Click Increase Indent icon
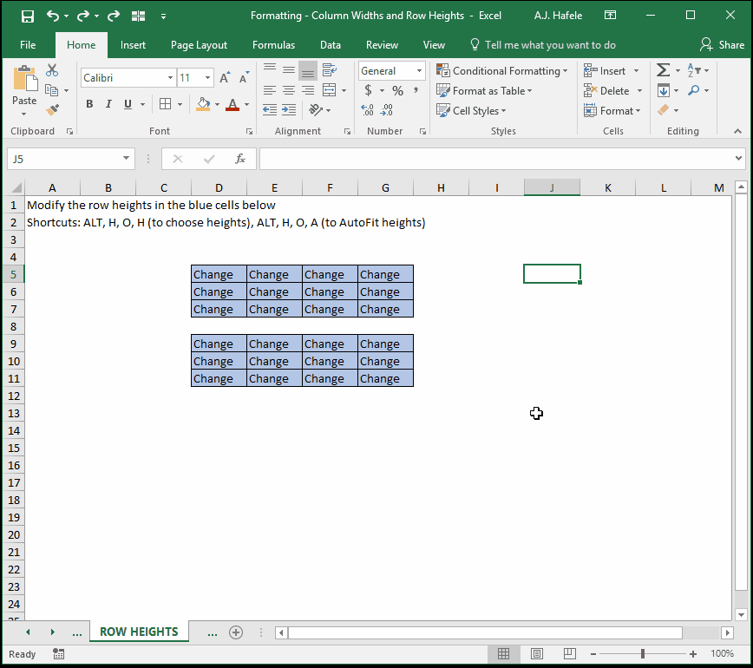 click(x=289, y=110)
